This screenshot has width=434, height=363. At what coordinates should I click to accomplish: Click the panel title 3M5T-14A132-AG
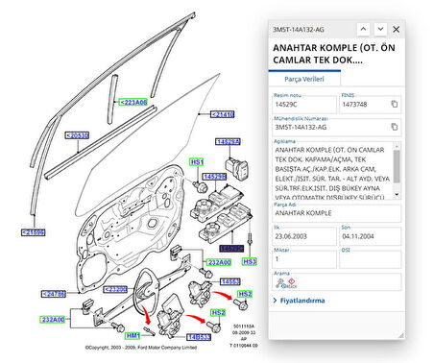[299, 30]
